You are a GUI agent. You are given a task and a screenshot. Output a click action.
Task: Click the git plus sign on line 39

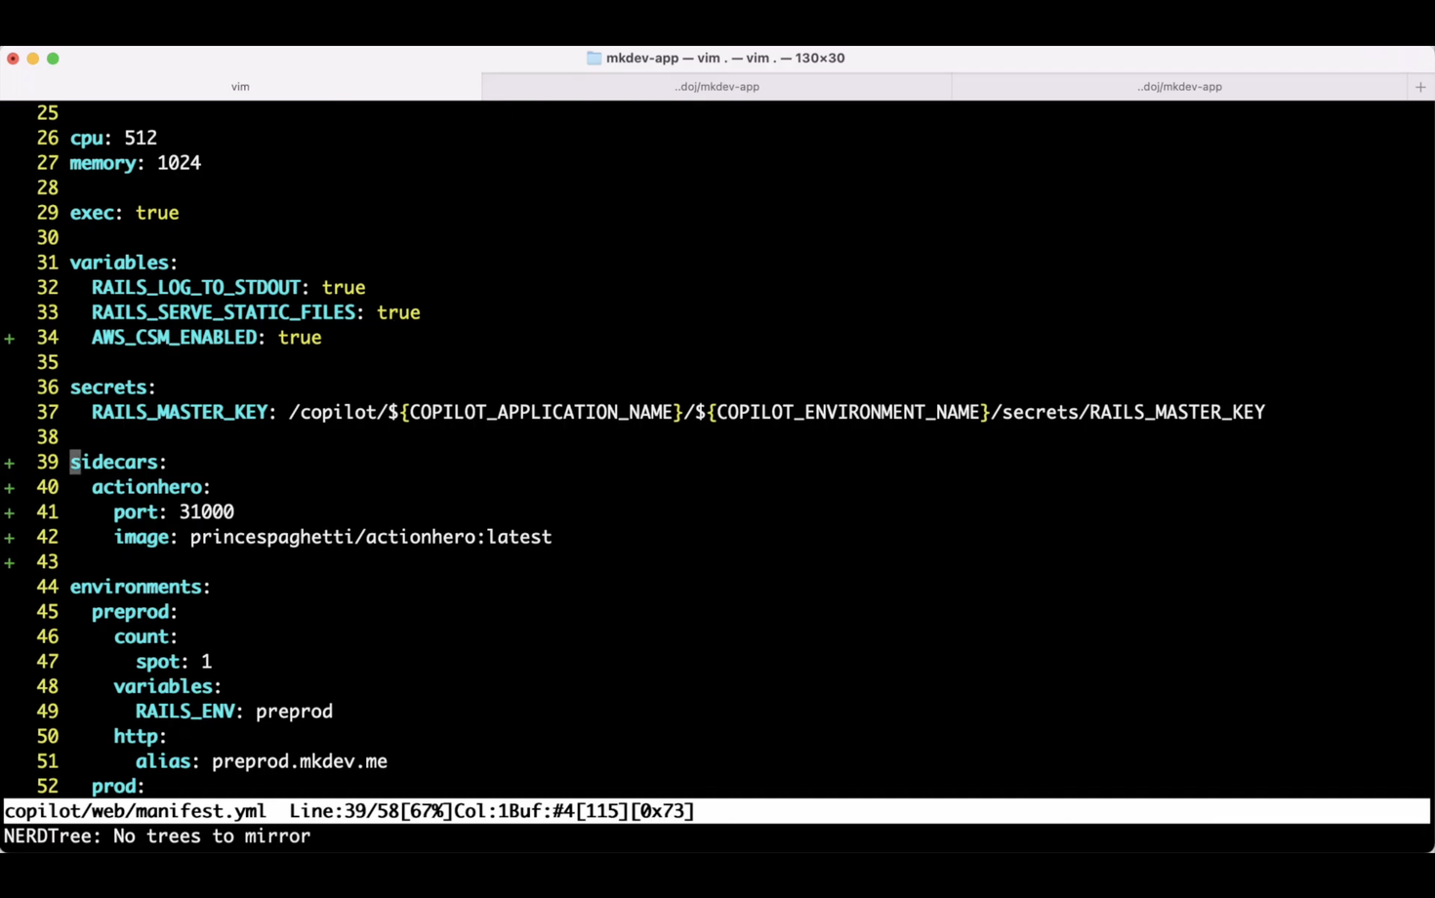pos(10,463)
